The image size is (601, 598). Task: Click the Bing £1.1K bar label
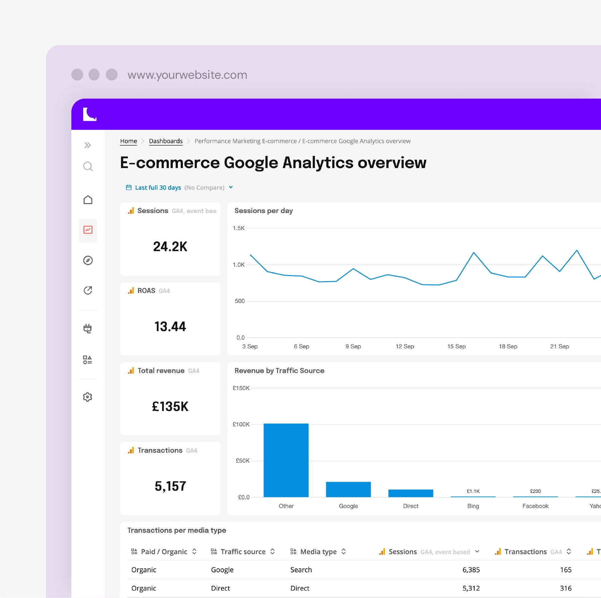pyautogui.click(x=473, y=491)
